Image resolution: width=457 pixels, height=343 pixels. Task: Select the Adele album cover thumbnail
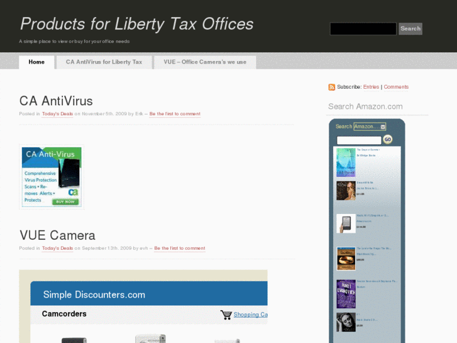click(x=346, y=322)
